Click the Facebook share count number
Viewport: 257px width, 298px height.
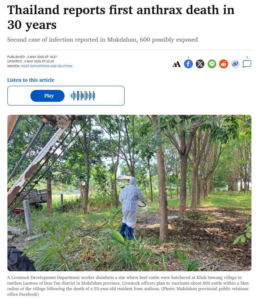tap(188, 57)
